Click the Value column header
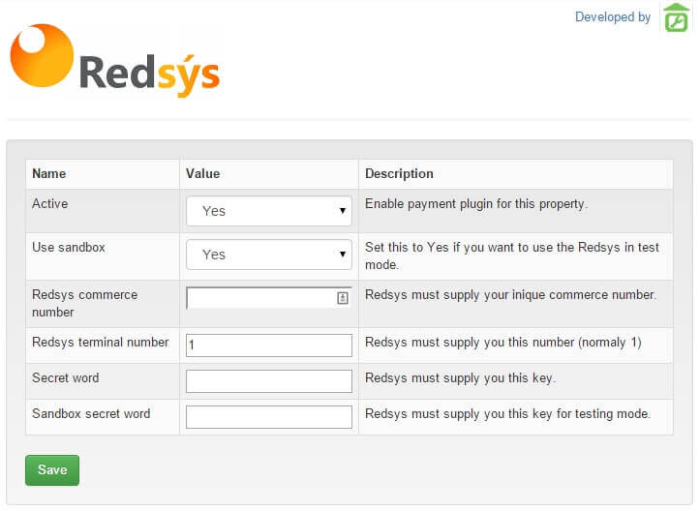This screenshot has width=700, height=511. coord(203,174)
